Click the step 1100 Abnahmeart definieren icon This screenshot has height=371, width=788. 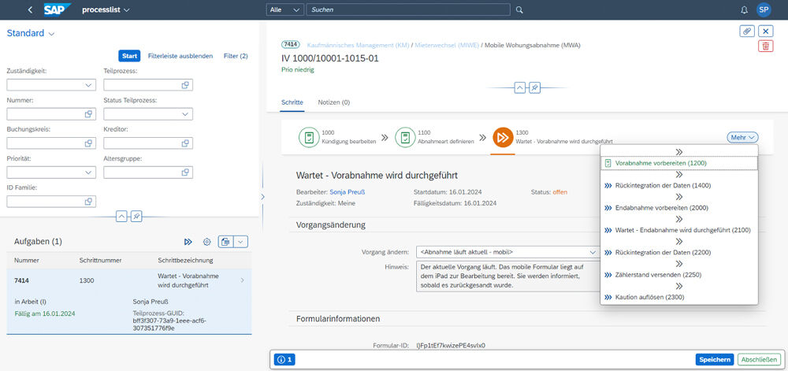pos(405,137)
